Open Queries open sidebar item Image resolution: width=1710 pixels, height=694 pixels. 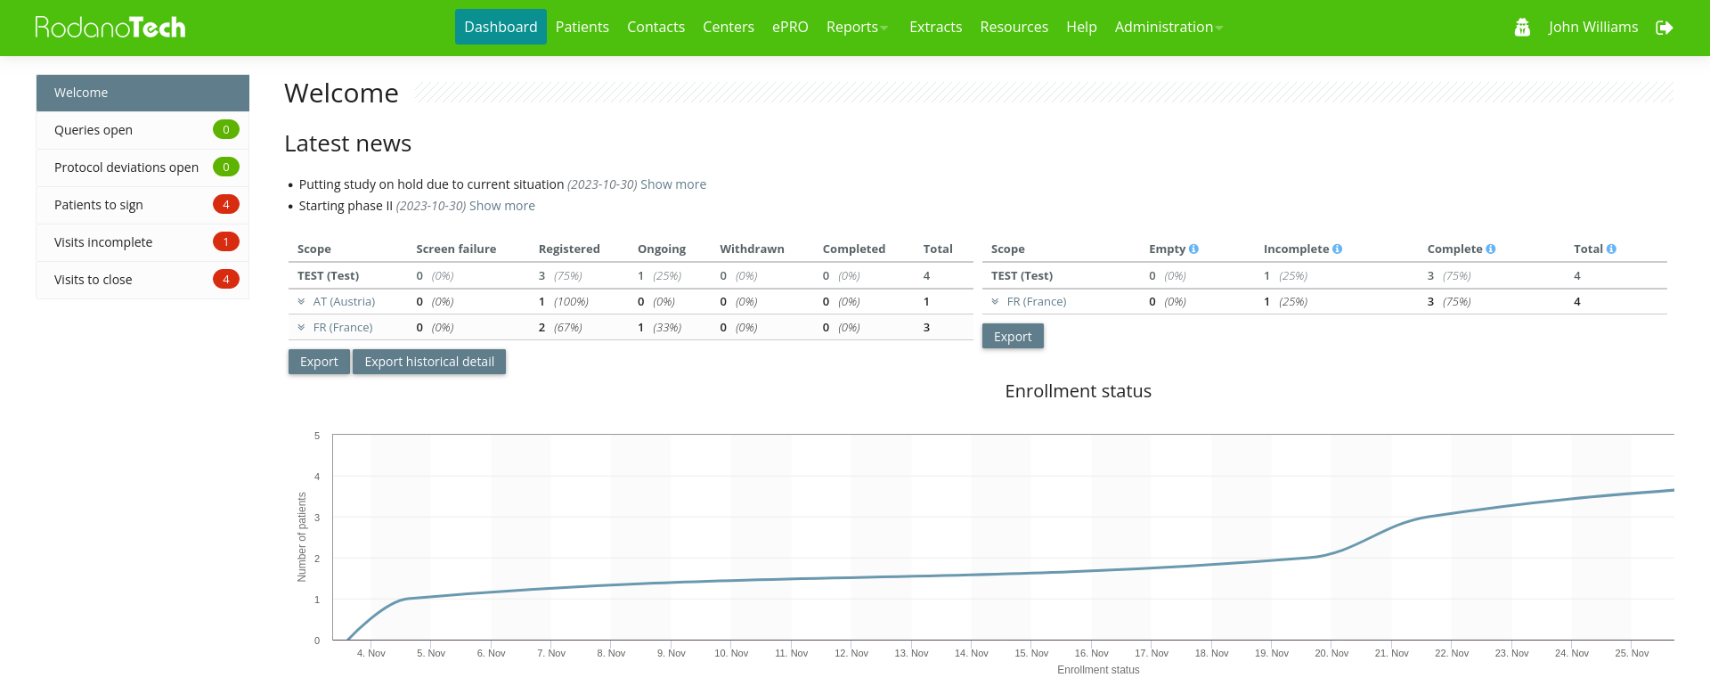(94, 130)
